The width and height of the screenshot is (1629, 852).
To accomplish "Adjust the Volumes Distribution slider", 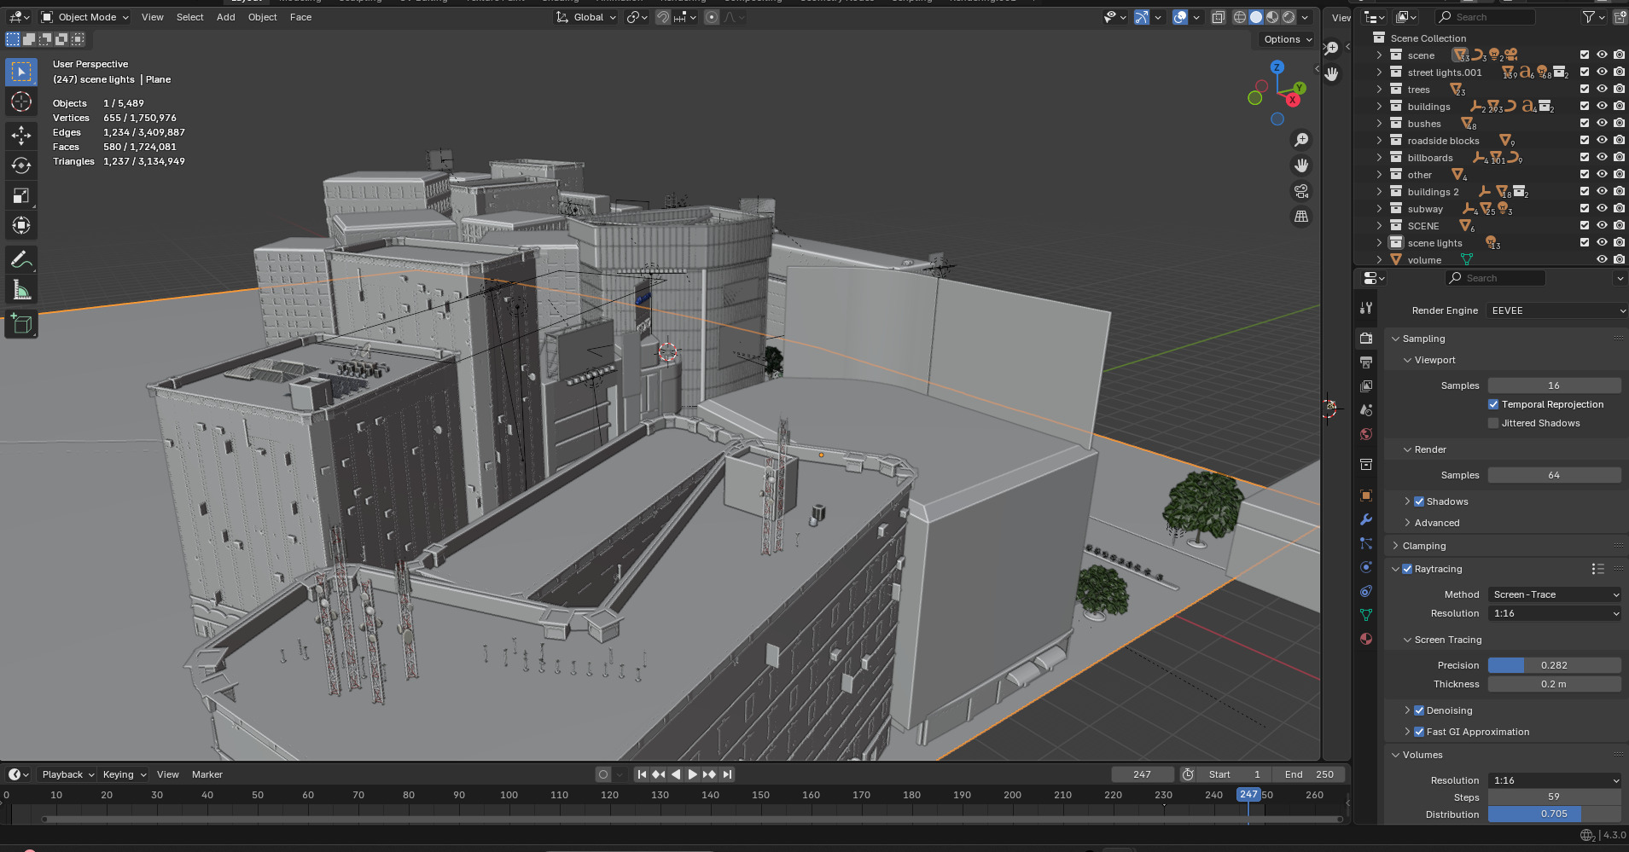I will 1554,814.
